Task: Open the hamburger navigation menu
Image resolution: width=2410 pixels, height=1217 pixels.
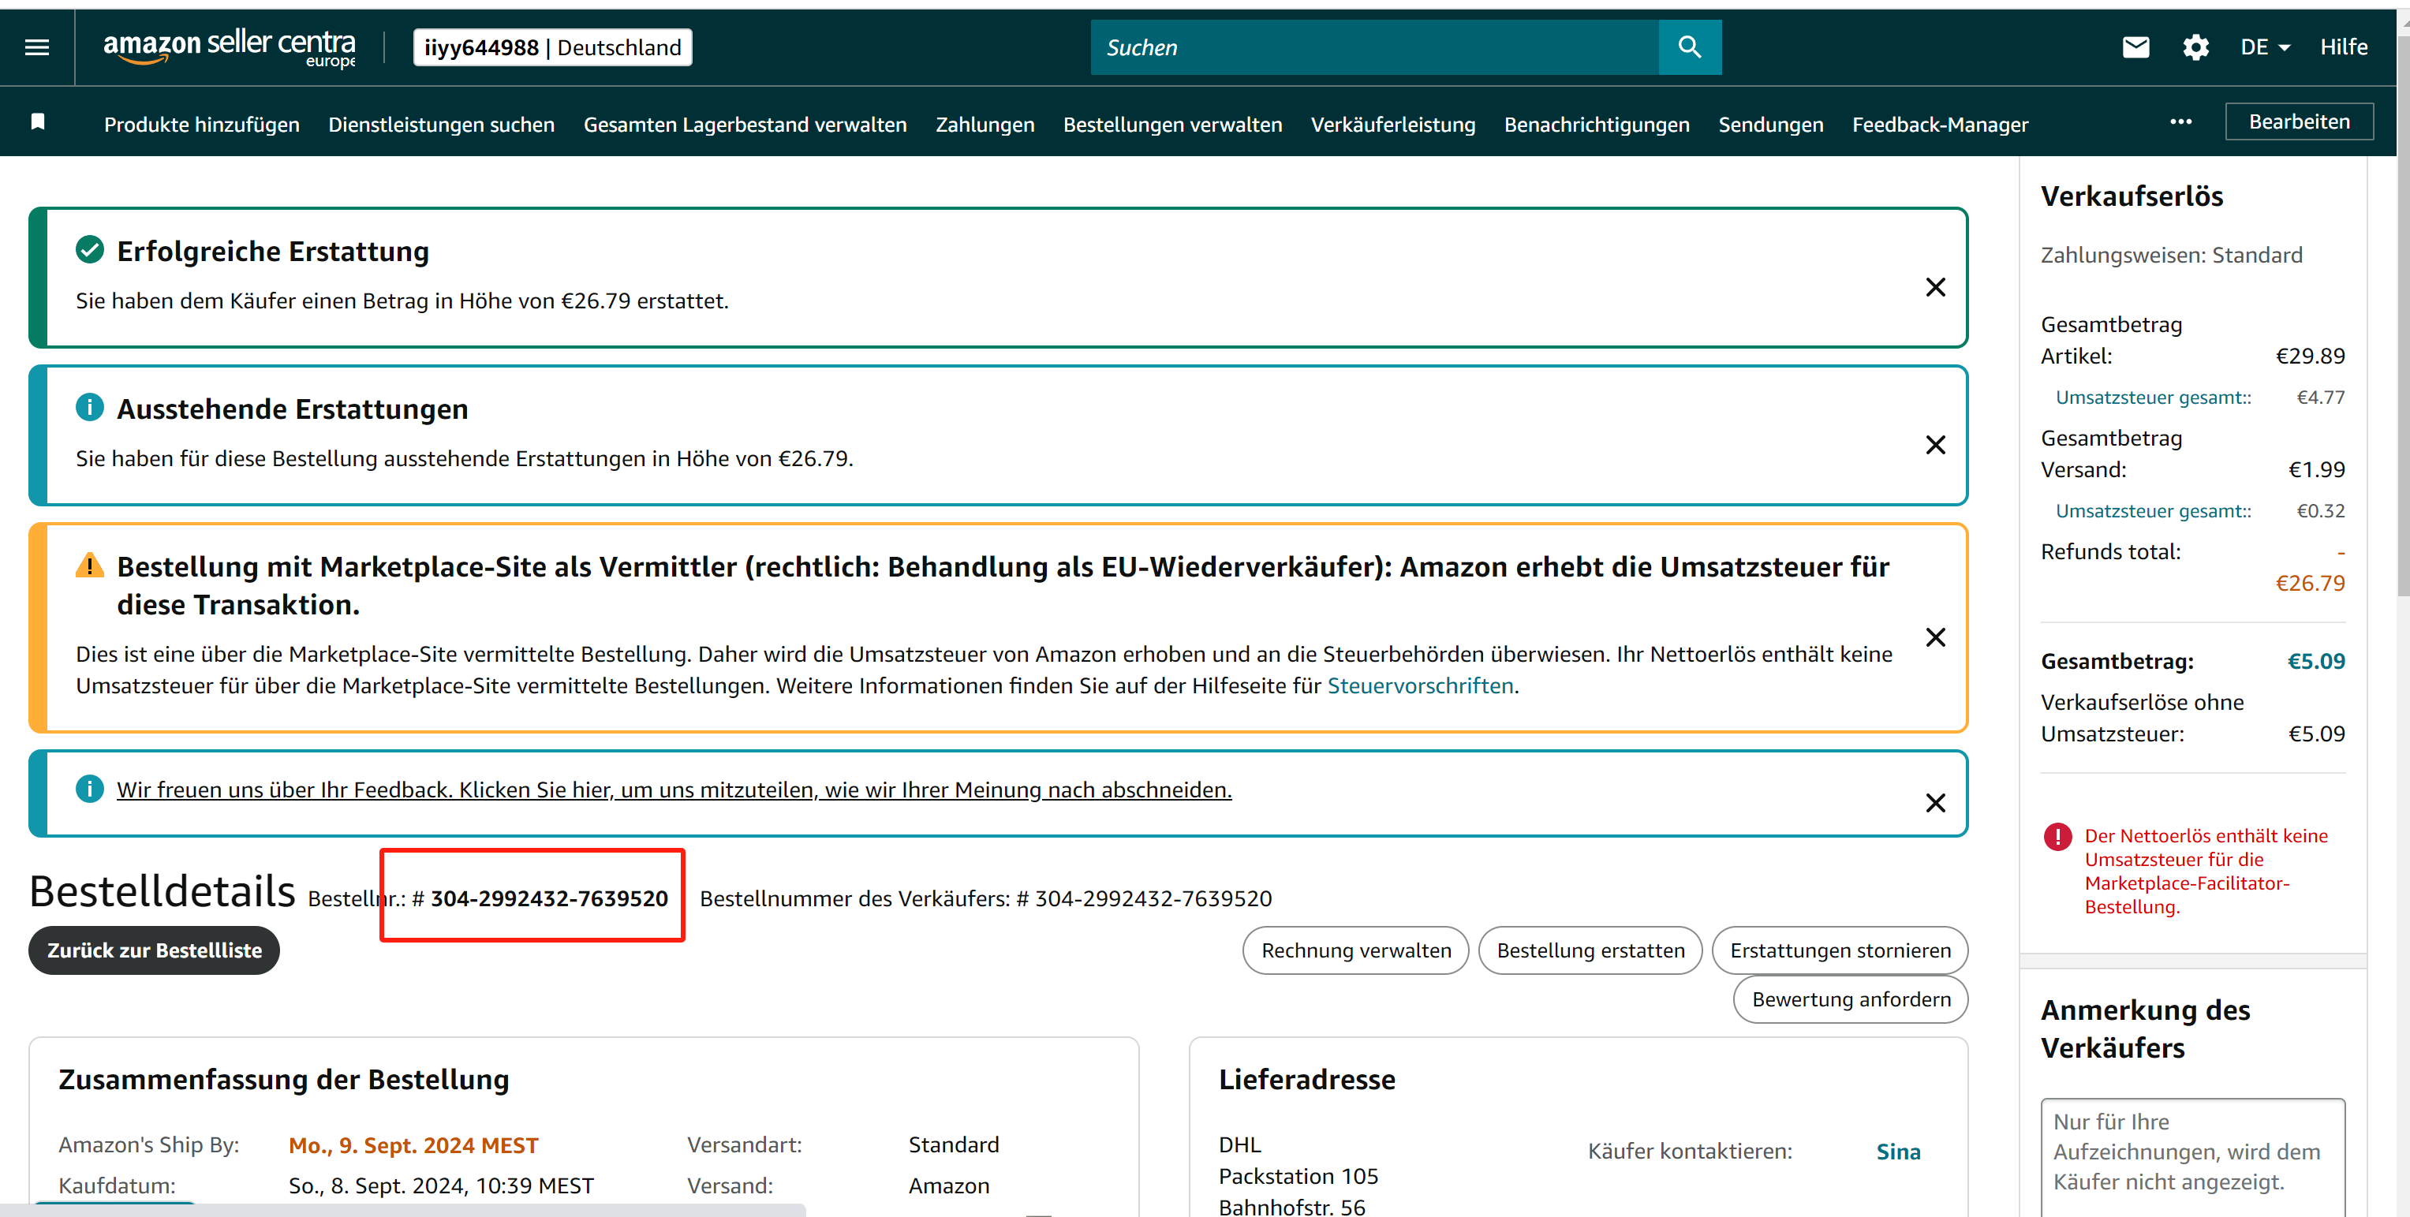Action: (36, 47)
